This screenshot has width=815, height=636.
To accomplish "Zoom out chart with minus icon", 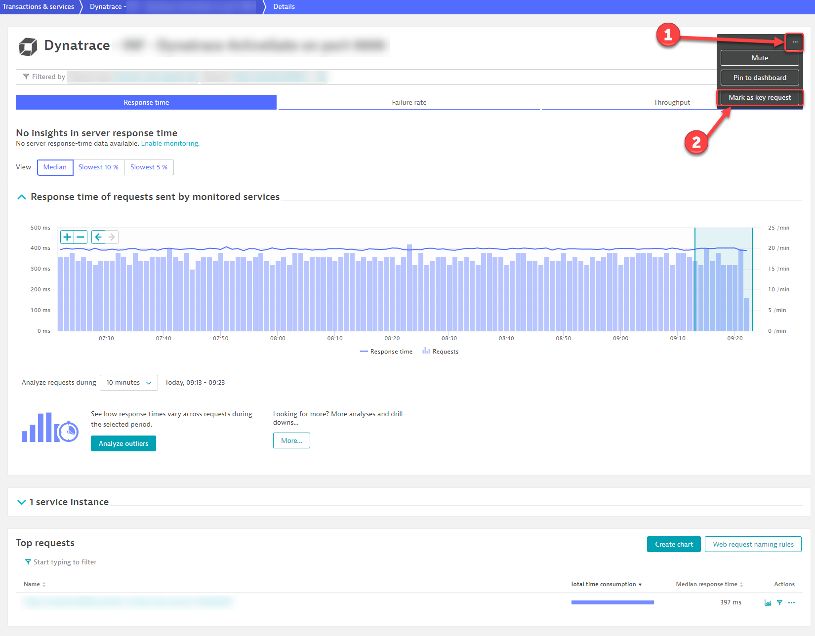I will [x=81, y=237].
